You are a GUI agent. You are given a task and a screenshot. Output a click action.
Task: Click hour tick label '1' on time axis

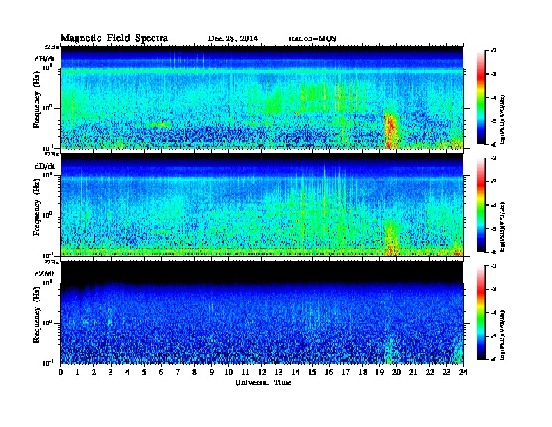click(77, 372)
